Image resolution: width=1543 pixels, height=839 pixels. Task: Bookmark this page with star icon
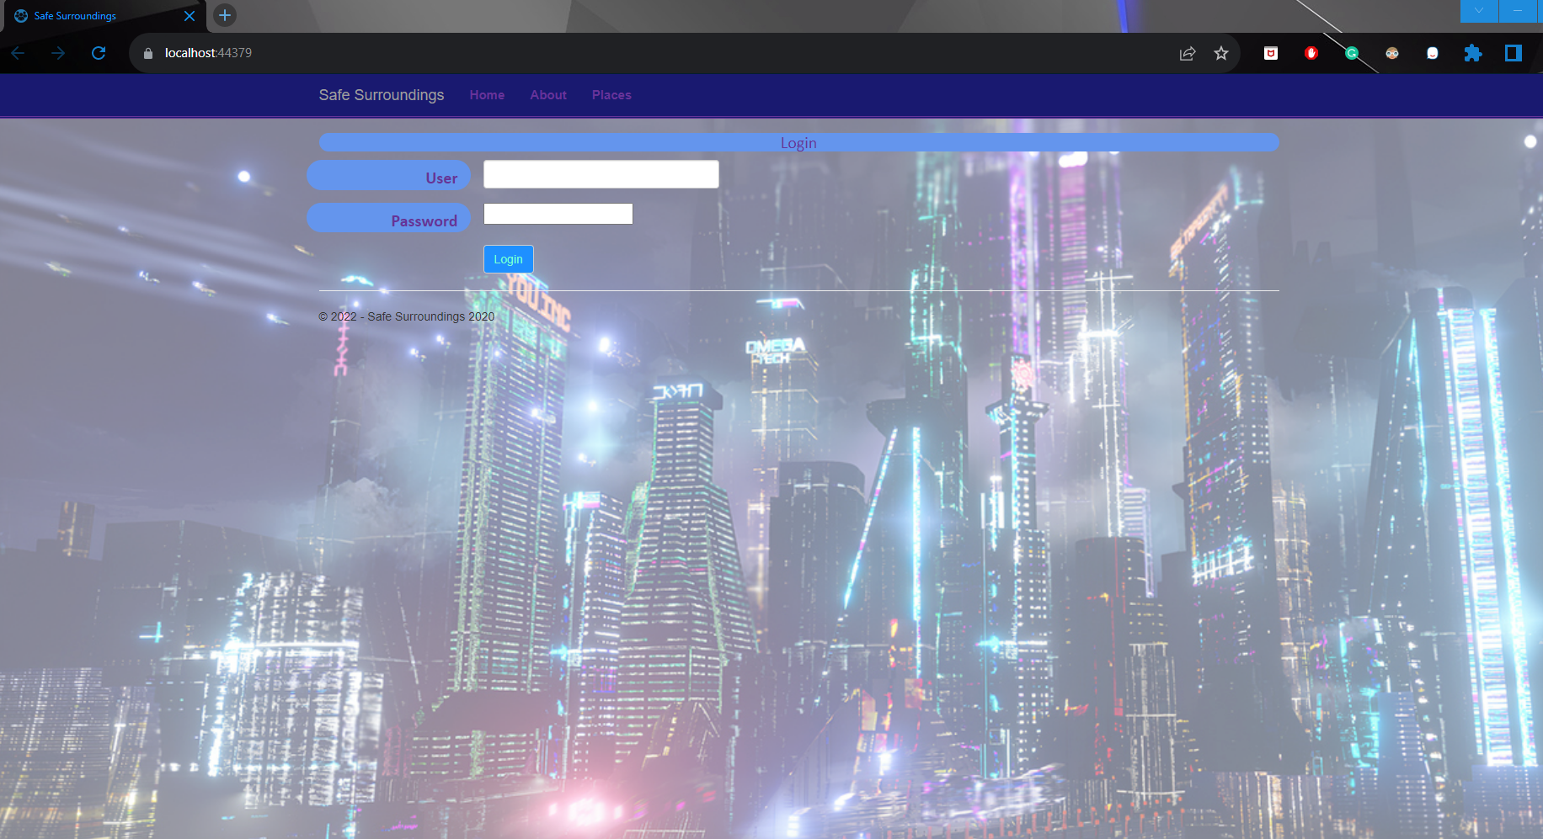click(x=1221, y=53)
